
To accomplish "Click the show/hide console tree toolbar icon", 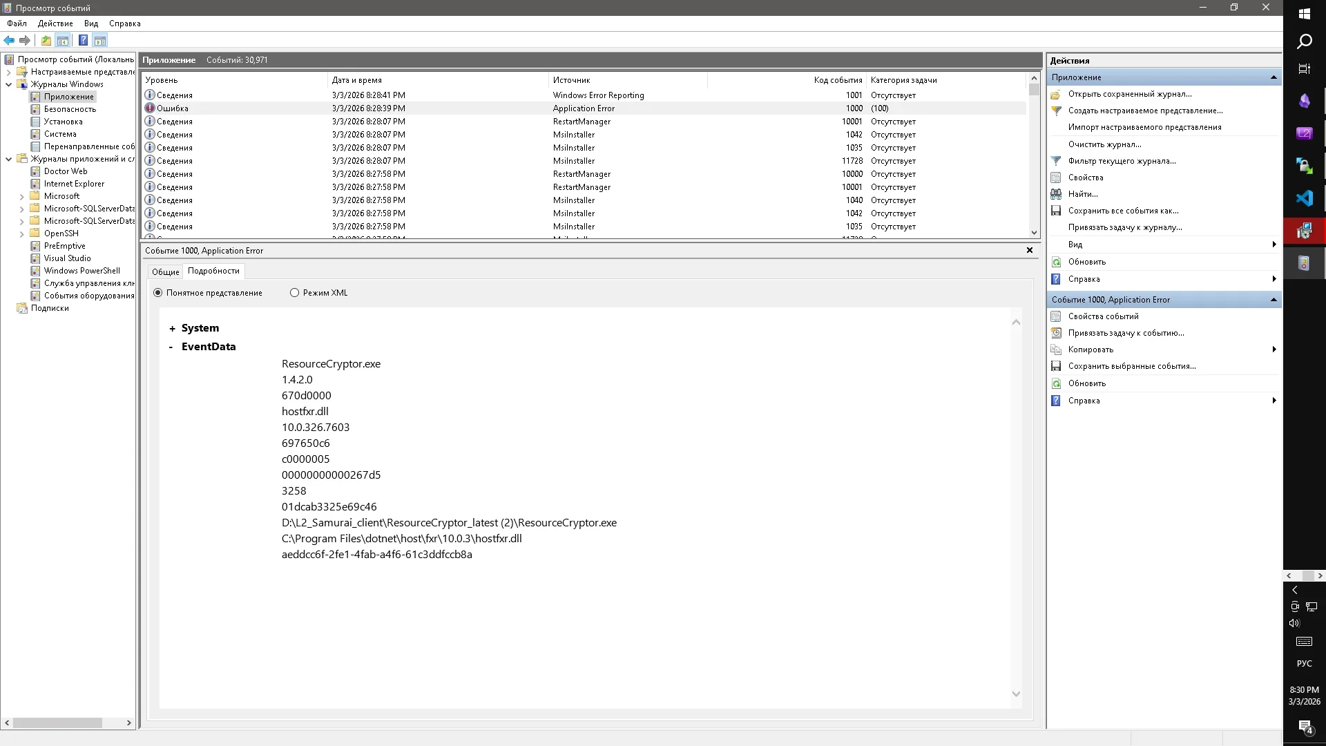I will click(63, 40).
